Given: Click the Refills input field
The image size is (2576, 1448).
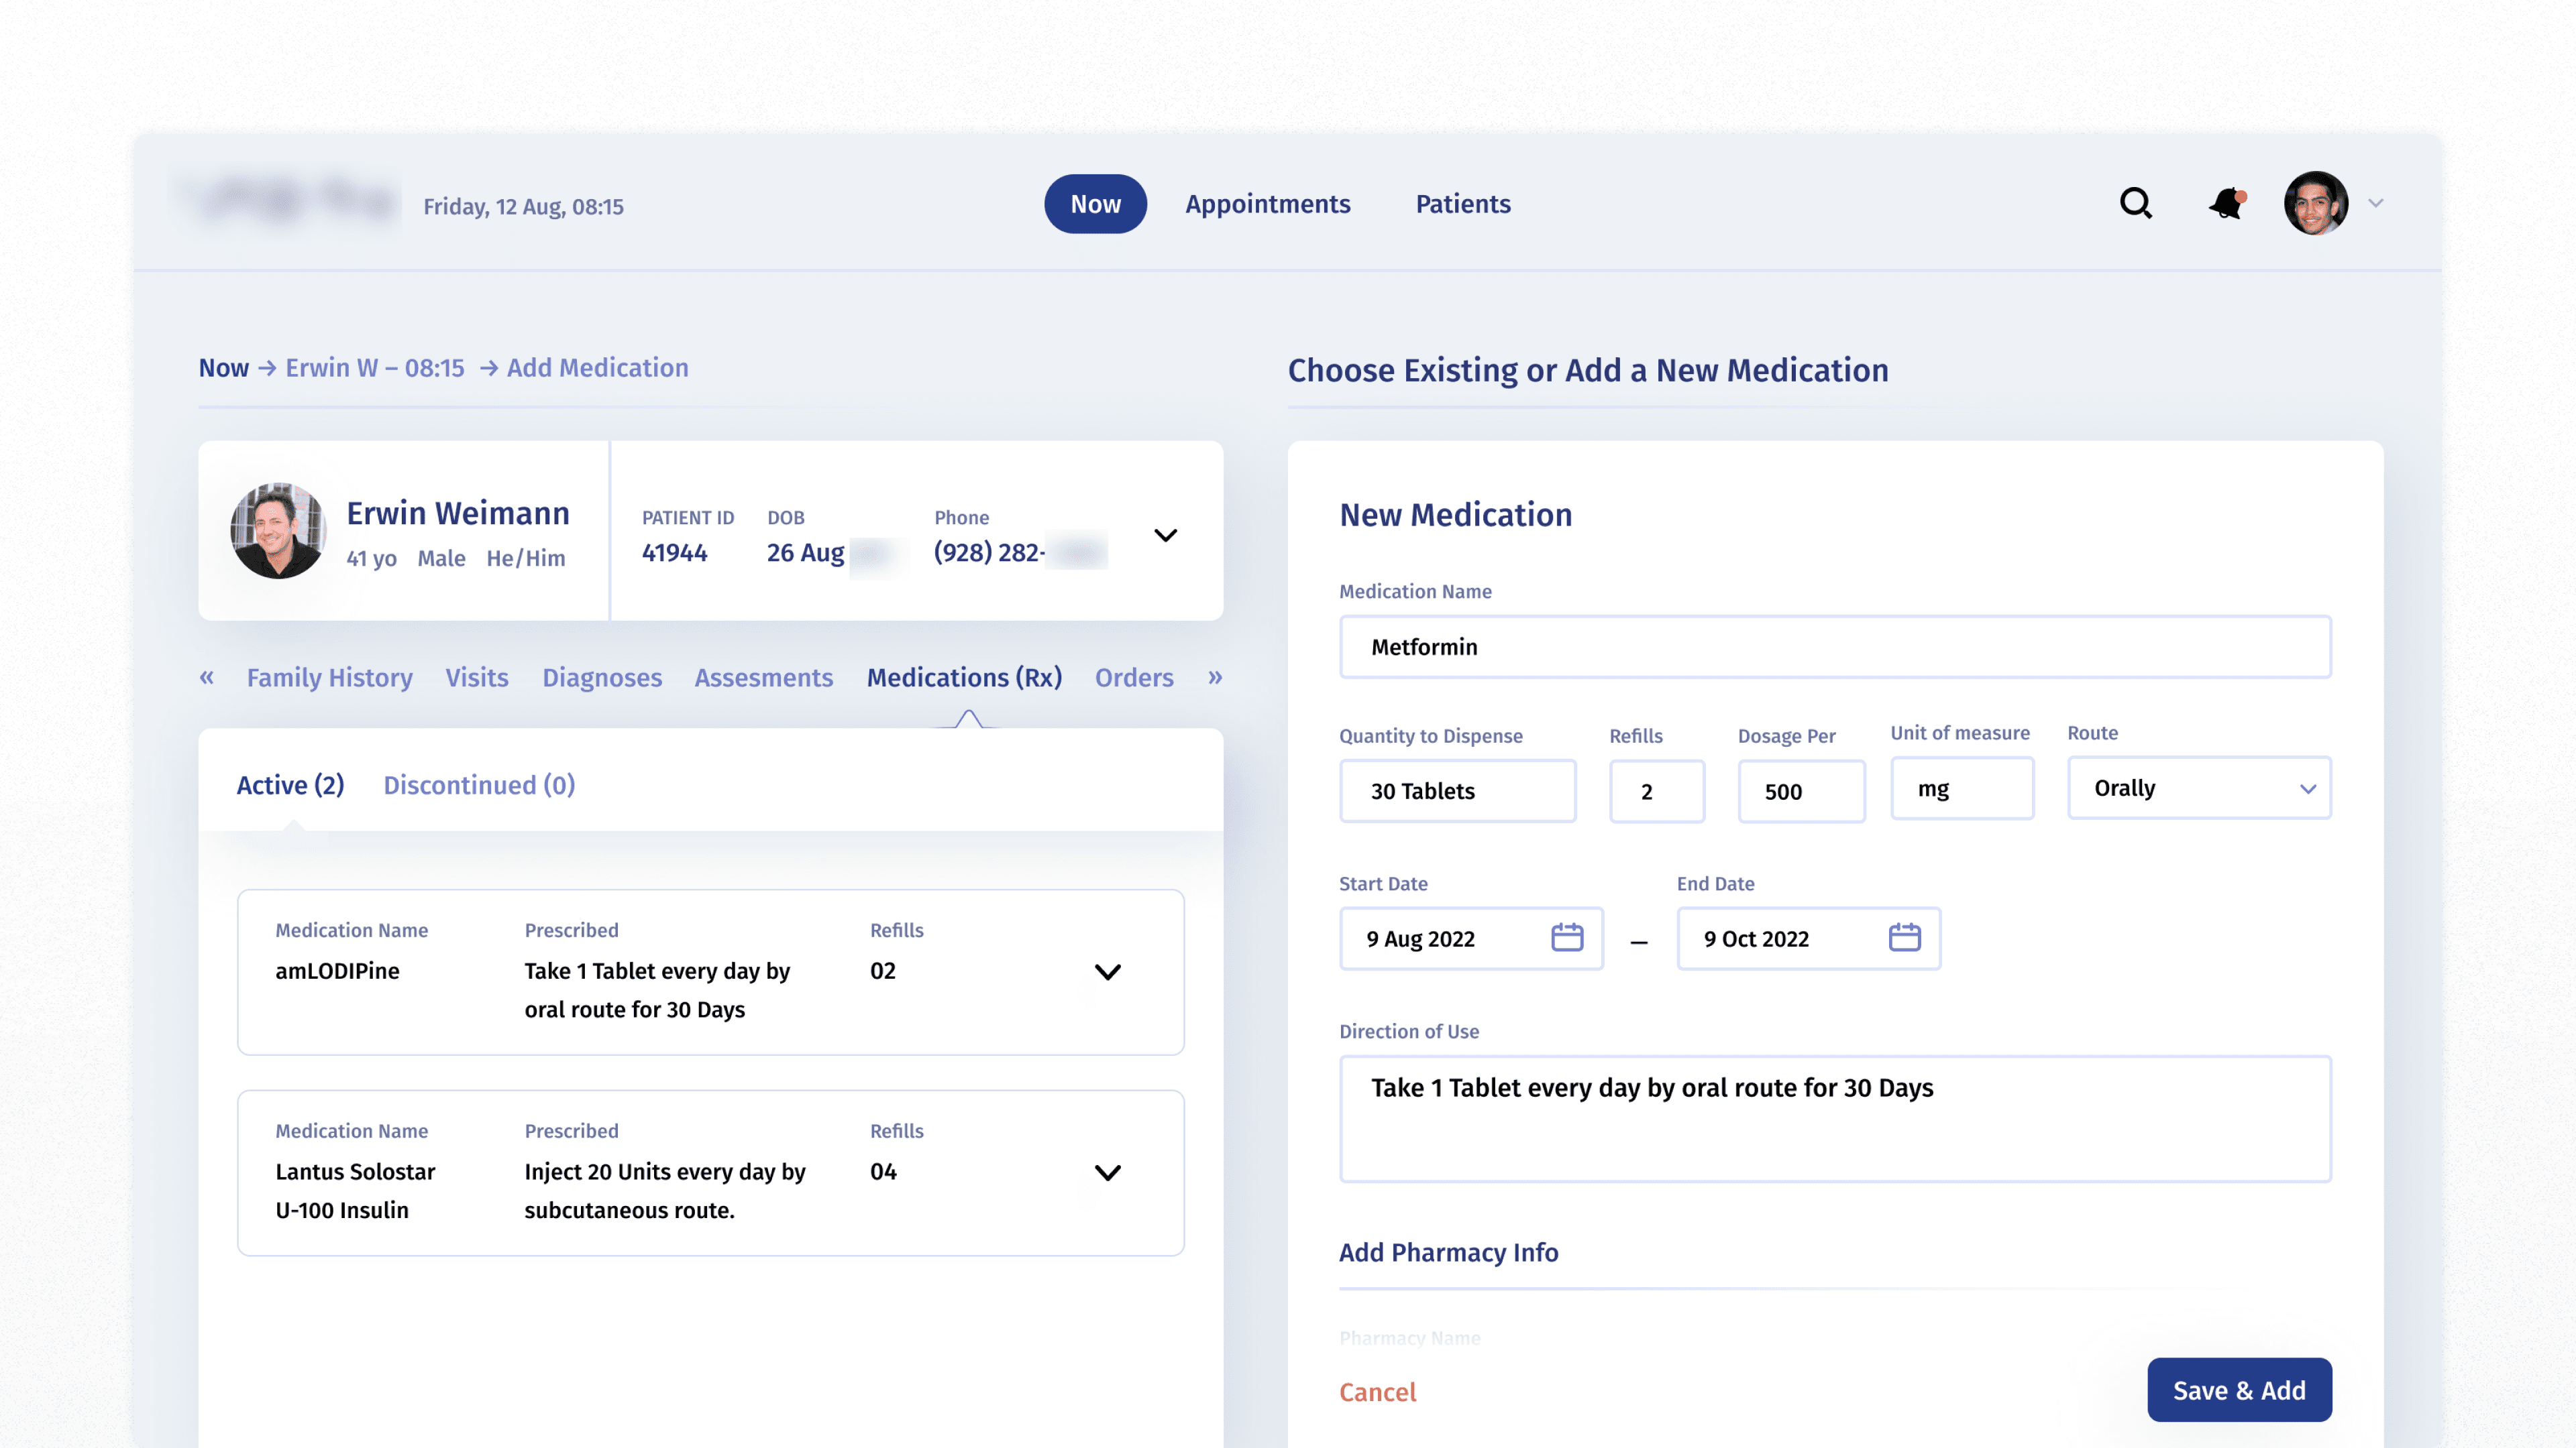Looking at the screenshot, I should [1656, 792].
